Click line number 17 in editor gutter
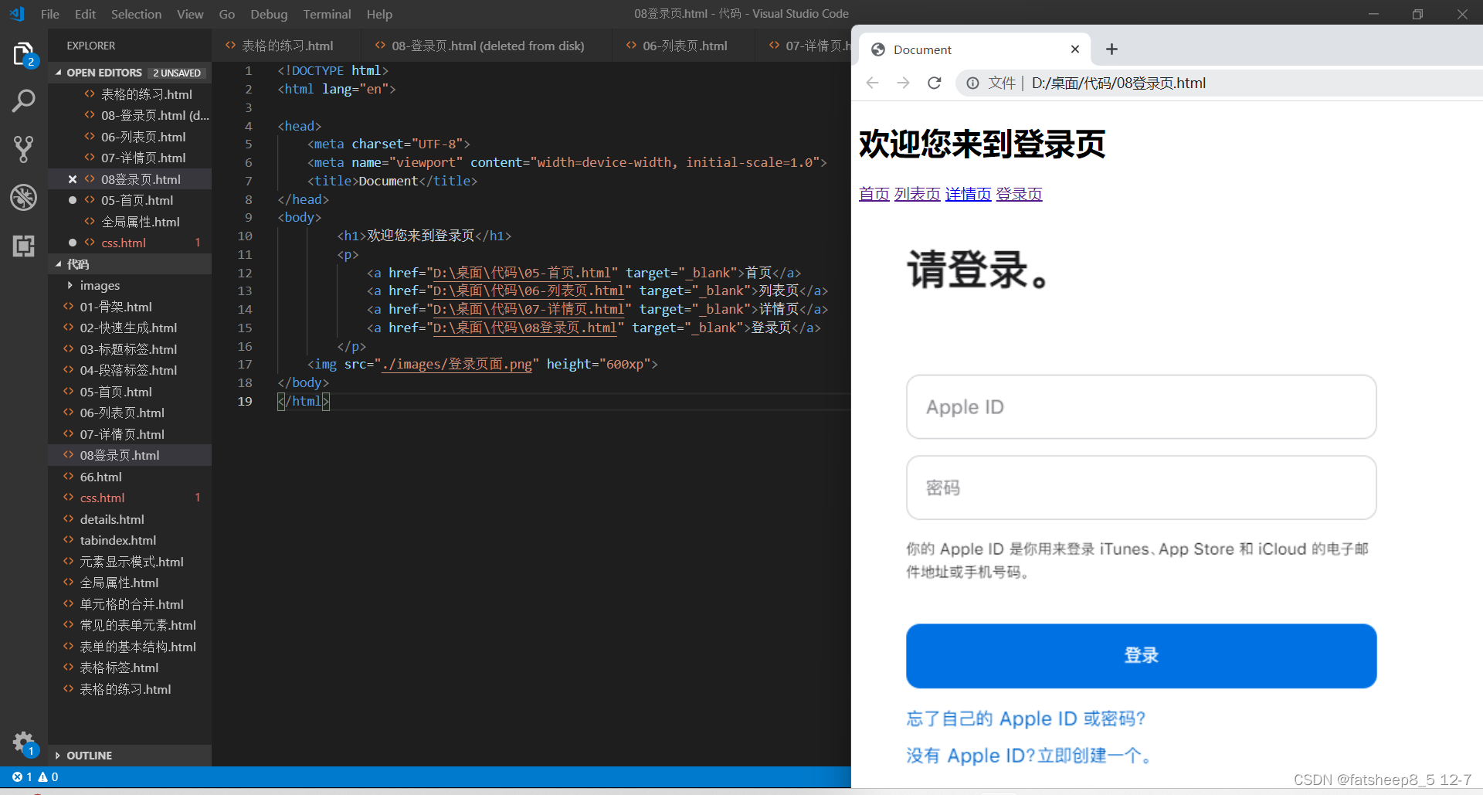The width and height of the screenshot is (1483, 795). 245,364
